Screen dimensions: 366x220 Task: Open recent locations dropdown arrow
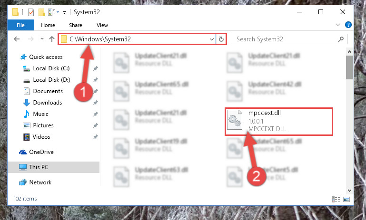coord(42,39)
